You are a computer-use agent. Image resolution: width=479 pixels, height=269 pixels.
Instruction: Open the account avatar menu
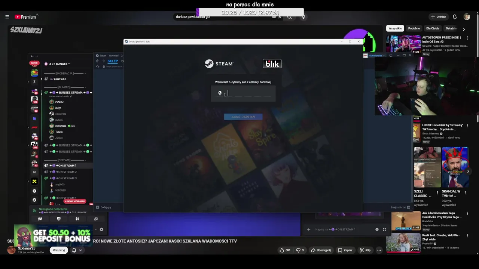click(467, 17)
